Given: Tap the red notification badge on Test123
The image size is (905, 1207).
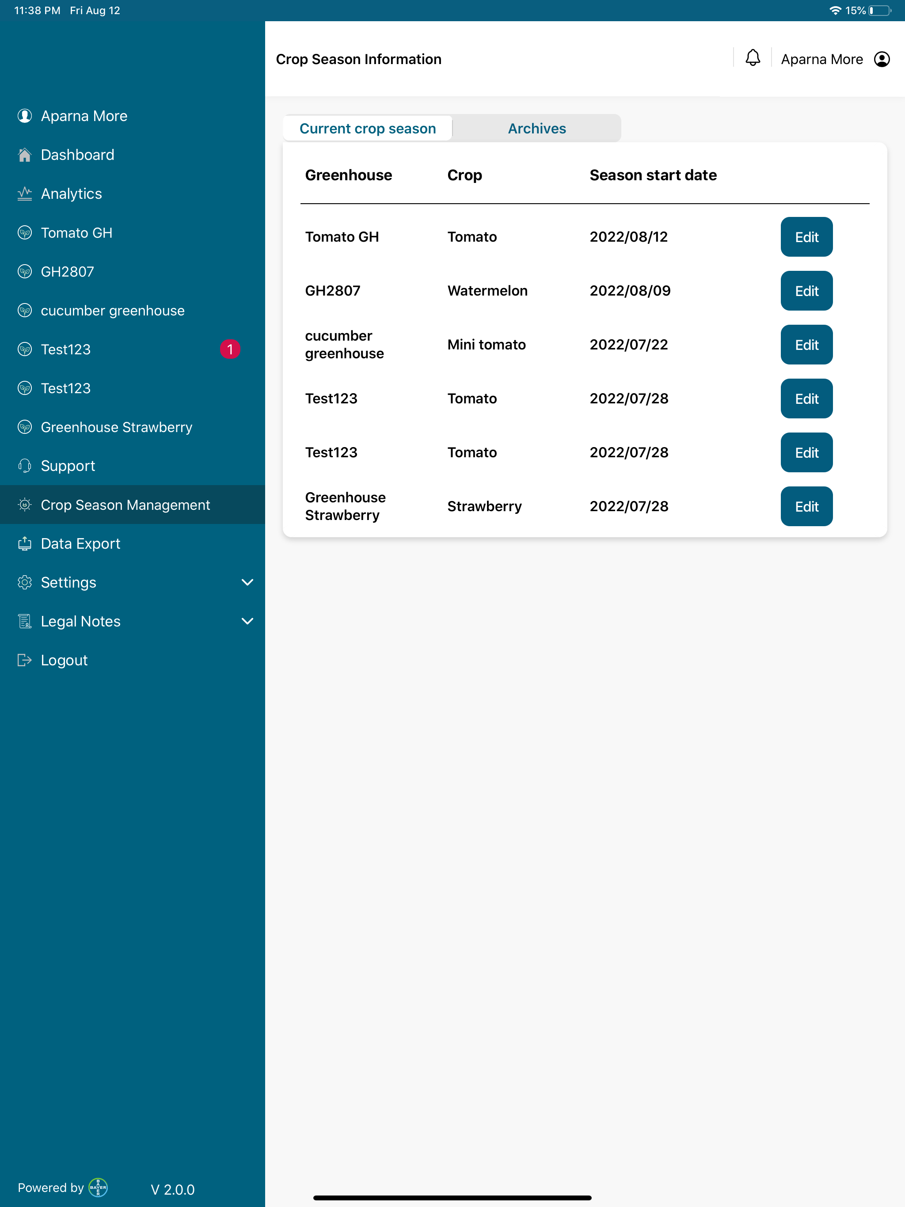Looking at the screenshot, I should (x=230, y=349).
